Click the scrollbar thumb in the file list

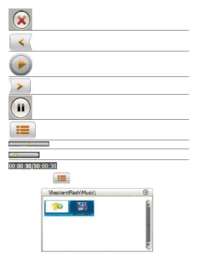(x=148, y=224)
